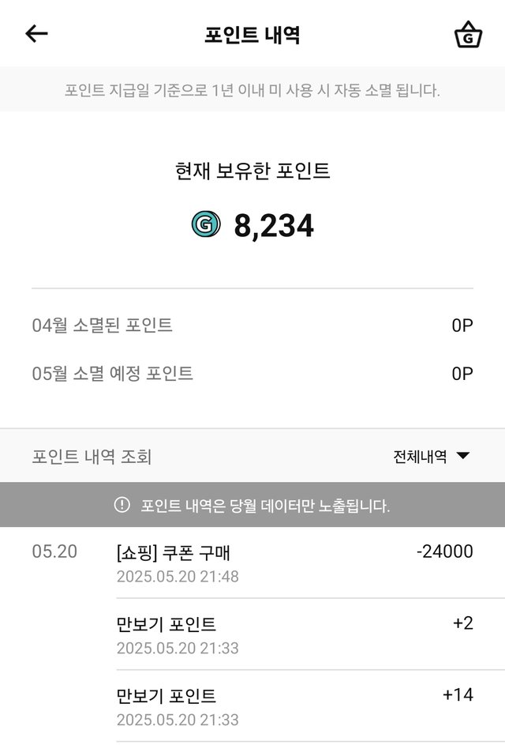505x745 pixels.
Task: Tap the 05월 소멸 예정 포인트 row
Action: tap(252, 374)
